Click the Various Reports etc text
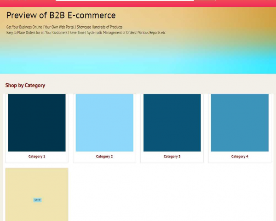 [152, 33]
